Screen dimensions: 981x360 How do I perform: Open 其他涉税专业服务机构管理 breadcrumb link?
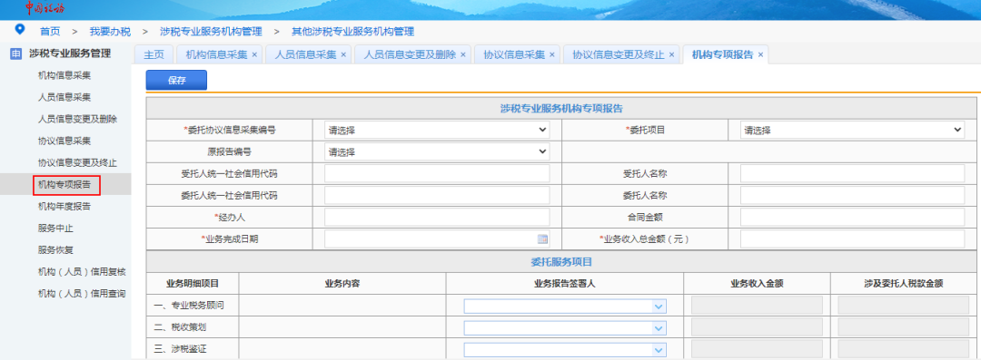(x=352, y=31)
